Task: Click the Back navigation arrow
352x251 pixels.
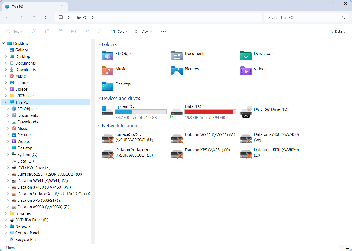Action: coord(8,17)
